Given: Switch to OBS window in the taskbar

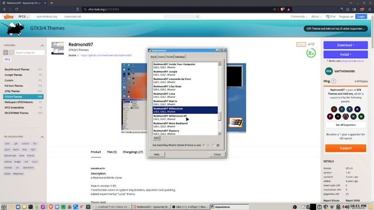Looking at the screenshot, I should tap(190, 207).
